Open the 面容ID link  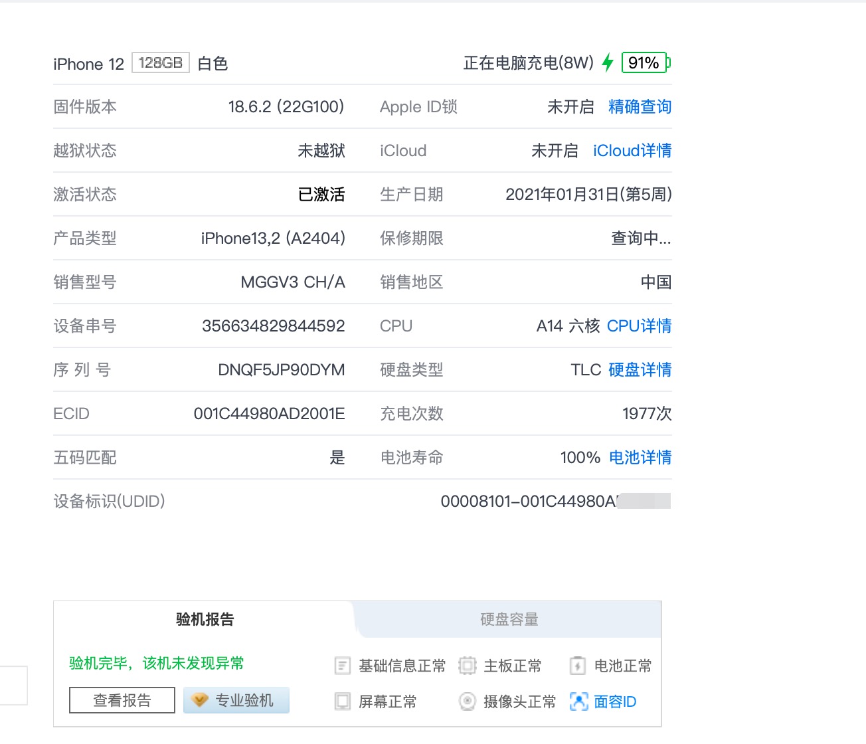point(615,701)
